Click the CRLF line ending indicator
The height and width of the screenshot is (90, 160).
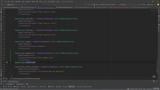pyautogui.click(x=136, y=89)
